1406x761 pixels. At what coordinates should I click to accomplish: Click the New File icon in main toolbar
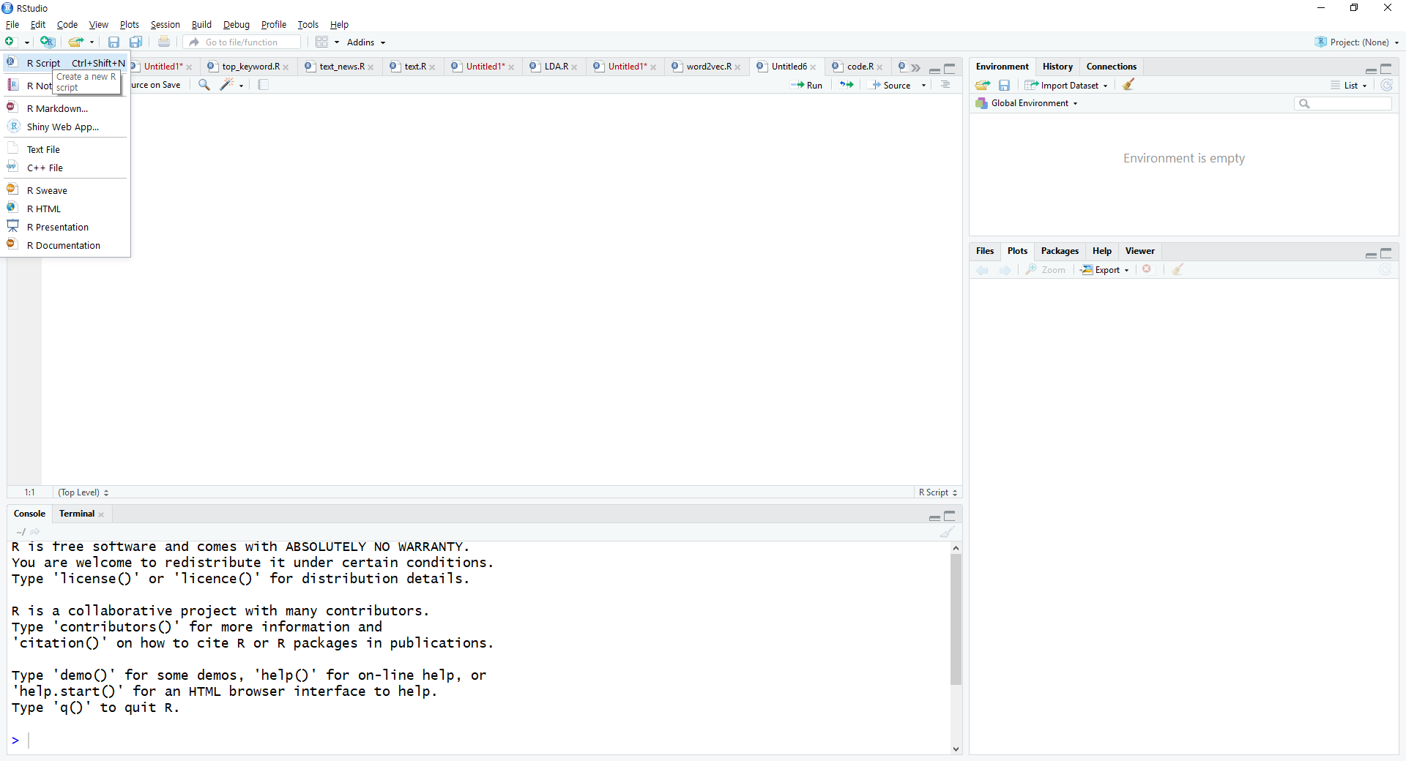10,42
